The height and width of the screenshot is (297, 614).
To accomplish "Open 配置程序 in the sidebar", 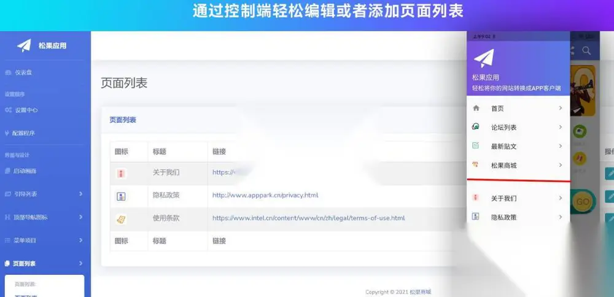I will [x=23, y=133].
